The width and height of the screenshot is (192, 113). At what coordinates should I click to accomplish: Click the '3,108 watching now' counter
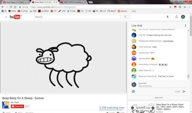[x=112, y=108]
